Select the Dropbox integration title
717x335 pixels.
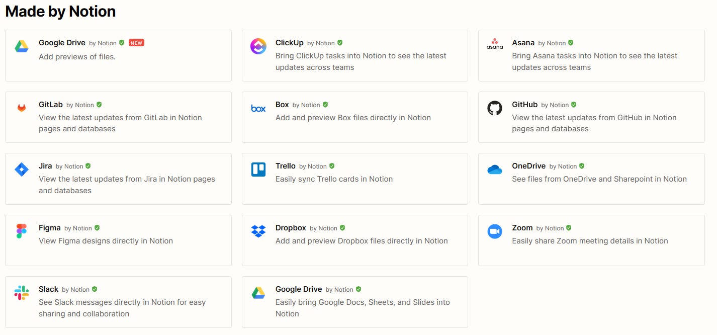point(291,228)
